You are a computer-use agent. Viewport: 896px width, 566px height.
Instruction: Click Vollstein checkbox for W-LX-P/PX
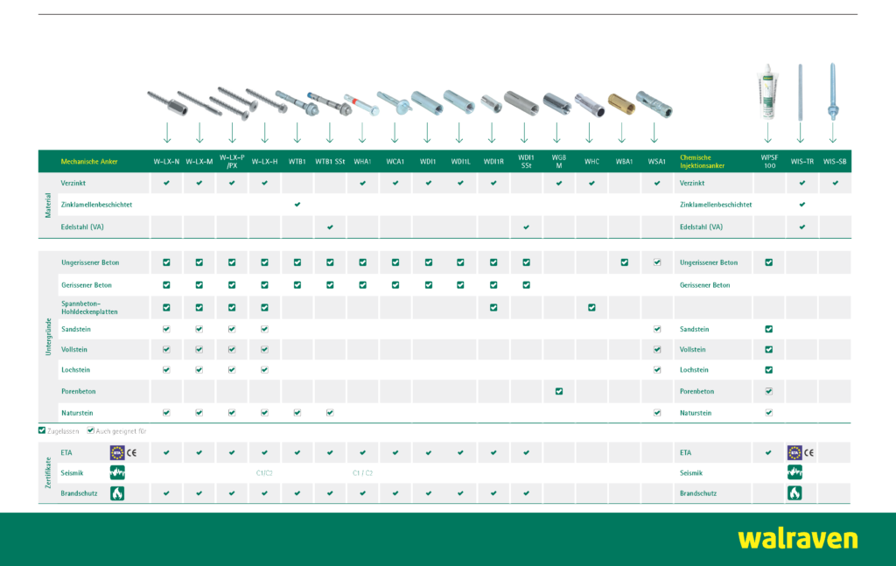pyautogui.click(x=232, y=350)
